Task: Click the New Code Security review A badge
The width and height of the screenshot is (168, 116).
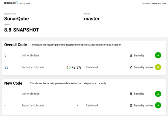Action: [158, 106]
